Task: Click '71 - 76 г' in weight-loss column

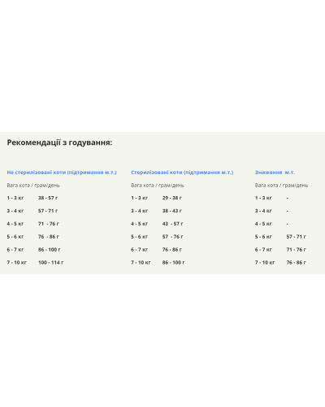Action: (x=297, y=249)
